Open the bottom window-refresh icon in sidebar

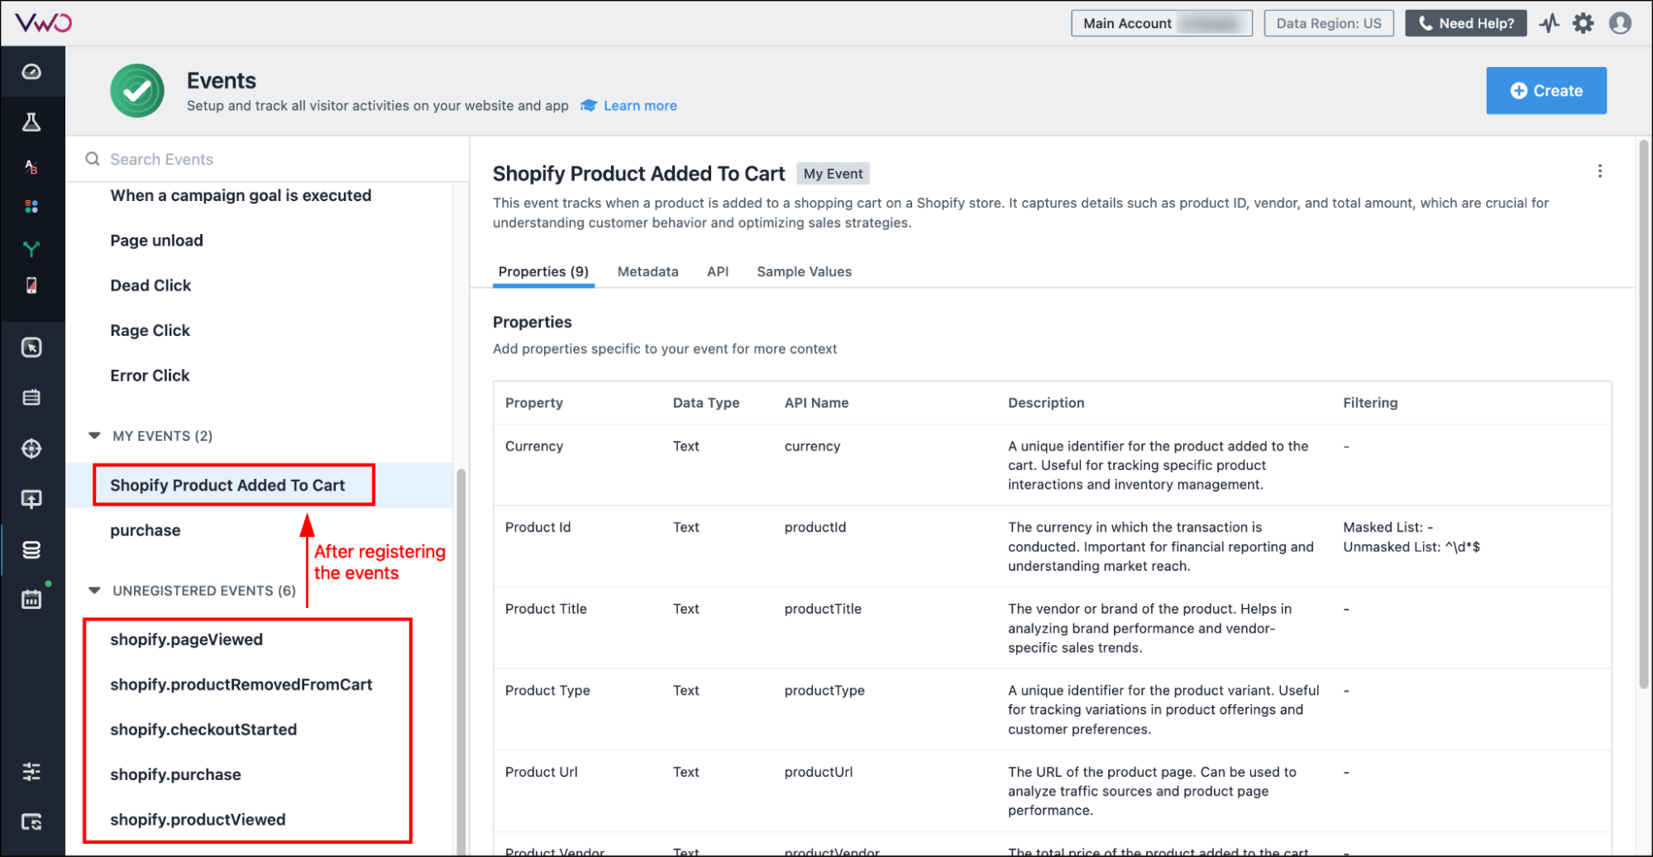31,822
